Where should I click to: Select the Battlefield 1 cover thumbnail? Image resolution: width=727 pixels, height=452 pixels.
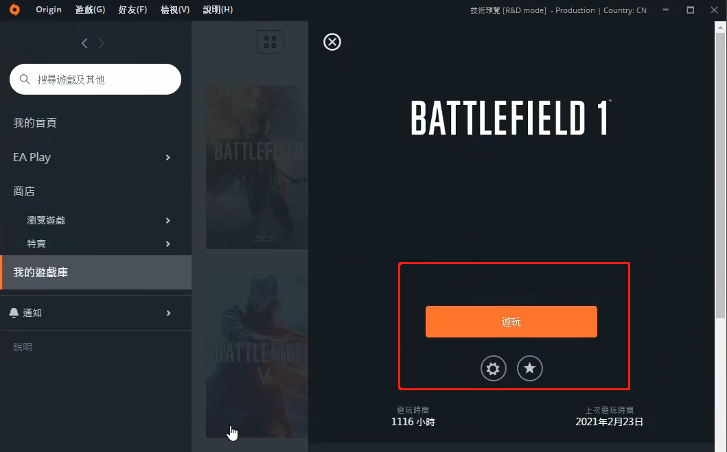(257, 167)
